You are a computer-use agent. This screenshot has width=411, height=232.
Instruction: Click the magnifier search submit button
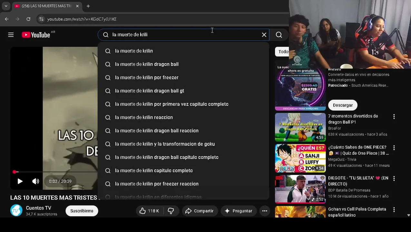pyautogui.click(x=279, y=35)
